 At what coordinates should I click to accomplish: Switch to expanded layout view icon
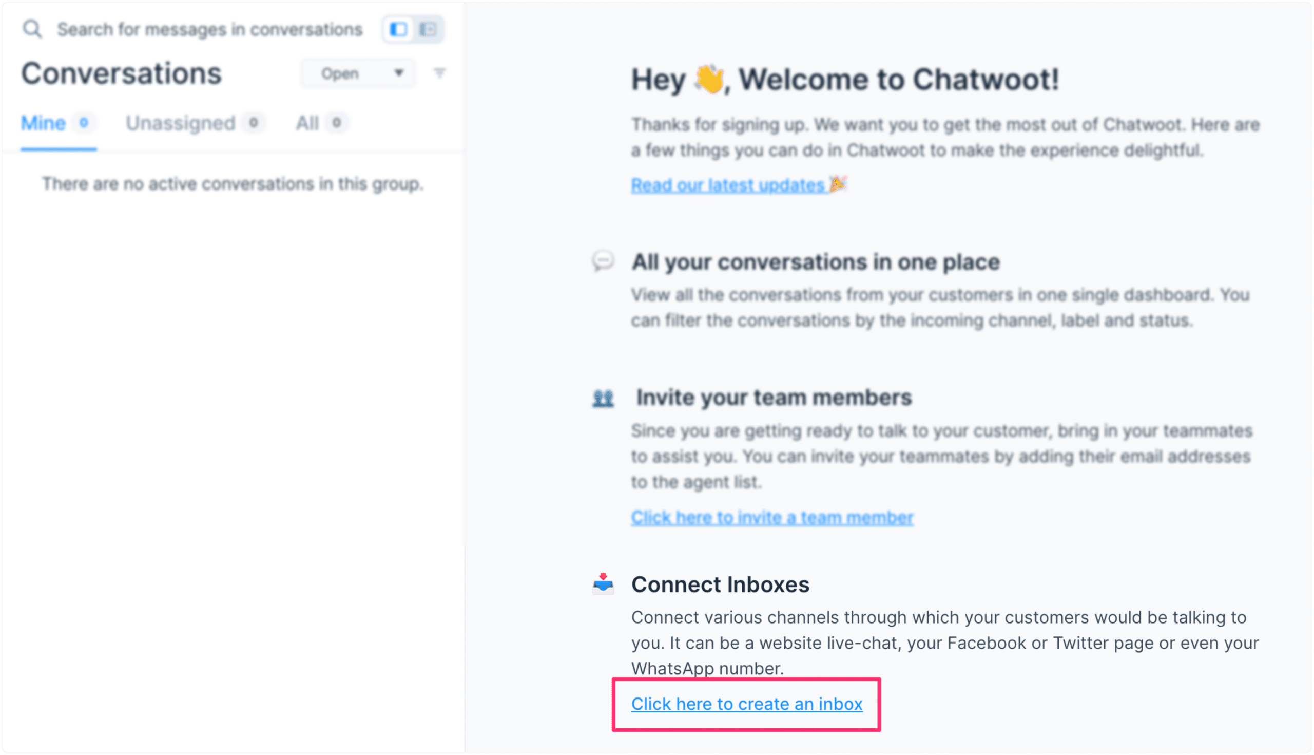pyautogui.click(x=428, y=30)
